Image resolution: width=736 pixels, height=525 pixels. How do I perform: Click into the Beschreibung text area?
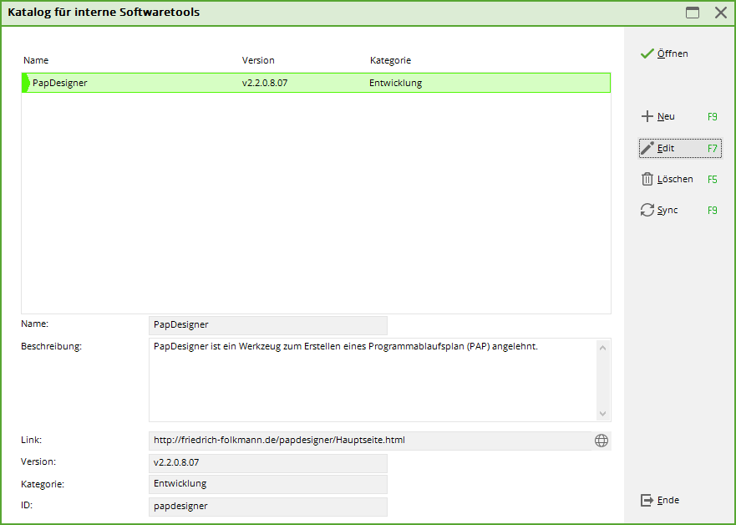click(x=373, y=380)
